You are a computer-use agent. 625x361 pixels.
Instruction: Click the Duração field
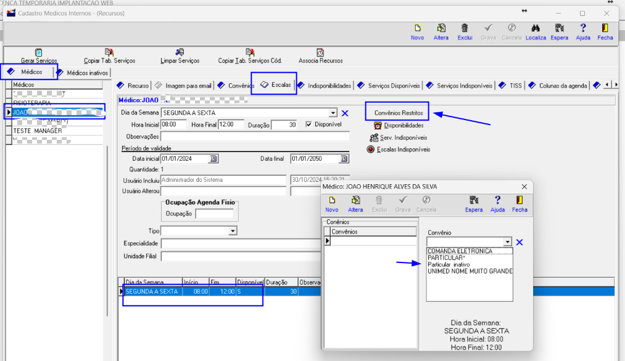[x=284, y=125]
